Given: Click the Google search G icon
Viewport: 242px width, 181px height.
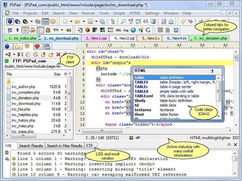Looking at the screenshot, I should tap(148, 30).
